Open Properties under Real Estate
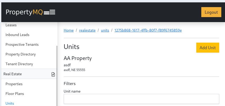The height and width of the screenshot is (106, 225). (x=14, y=84)
